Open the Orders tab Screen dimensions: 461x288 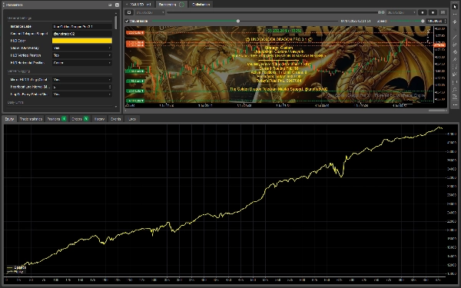click(x=80, y=119)
